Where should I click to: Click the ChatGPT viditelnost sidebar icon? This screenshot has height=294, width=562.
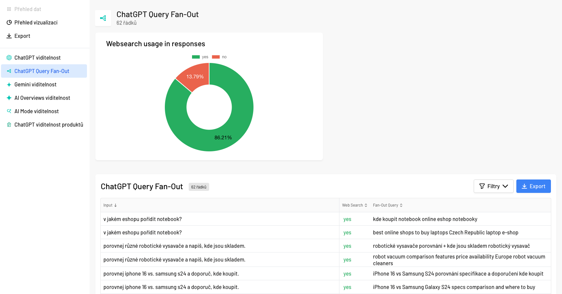click(9, 58)
